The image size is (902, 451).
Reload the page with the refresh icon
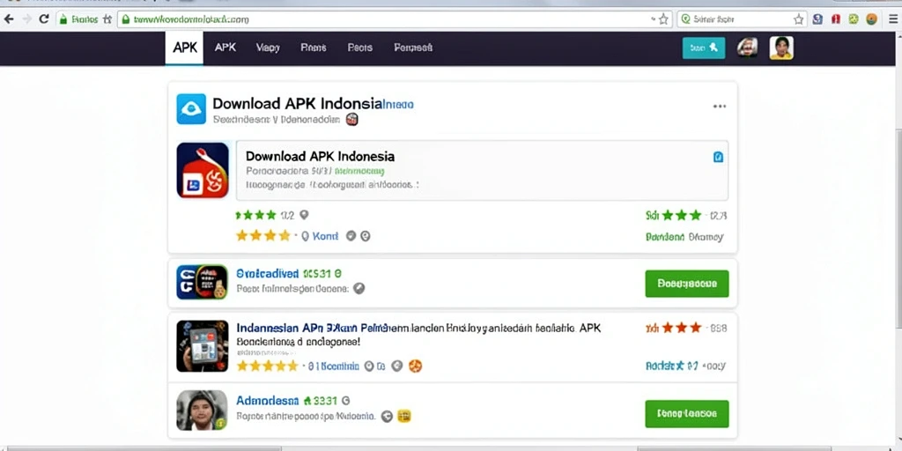click(x=44, y=19)
